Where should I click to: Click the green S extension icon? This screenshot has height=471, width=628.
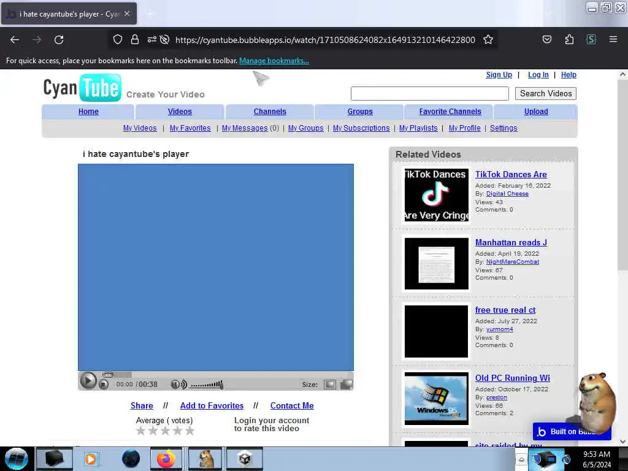(x=591, y=39)
